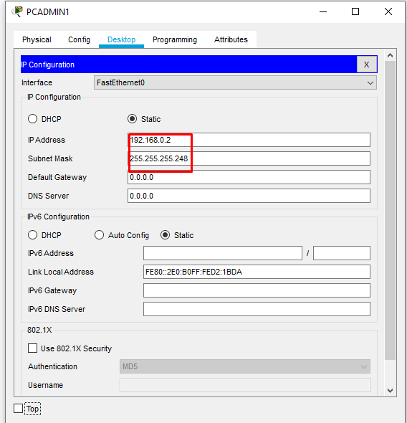Close the PCADMIN1 window
Viewport: 407px width, 423px height.
tap(388, 12)
